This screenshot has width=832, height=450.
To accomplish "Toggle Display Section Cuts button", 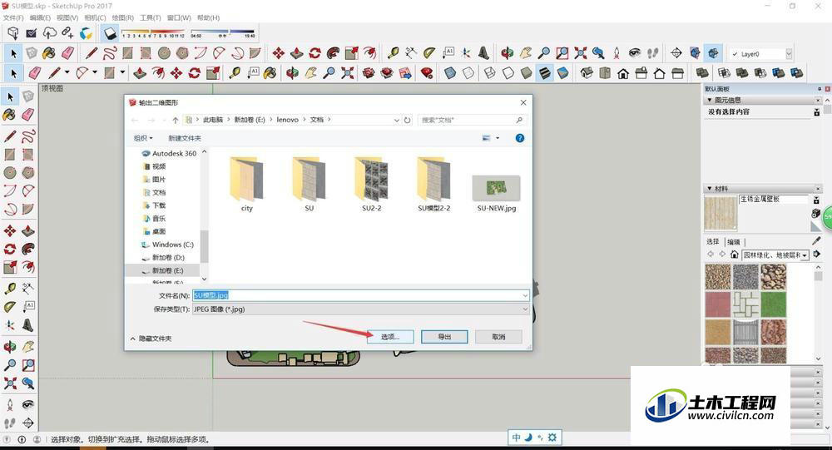I will tap(713, 53).
